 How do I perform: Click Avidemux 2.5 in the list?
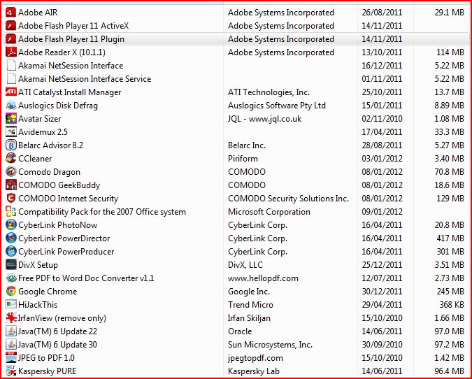(43, 132)
